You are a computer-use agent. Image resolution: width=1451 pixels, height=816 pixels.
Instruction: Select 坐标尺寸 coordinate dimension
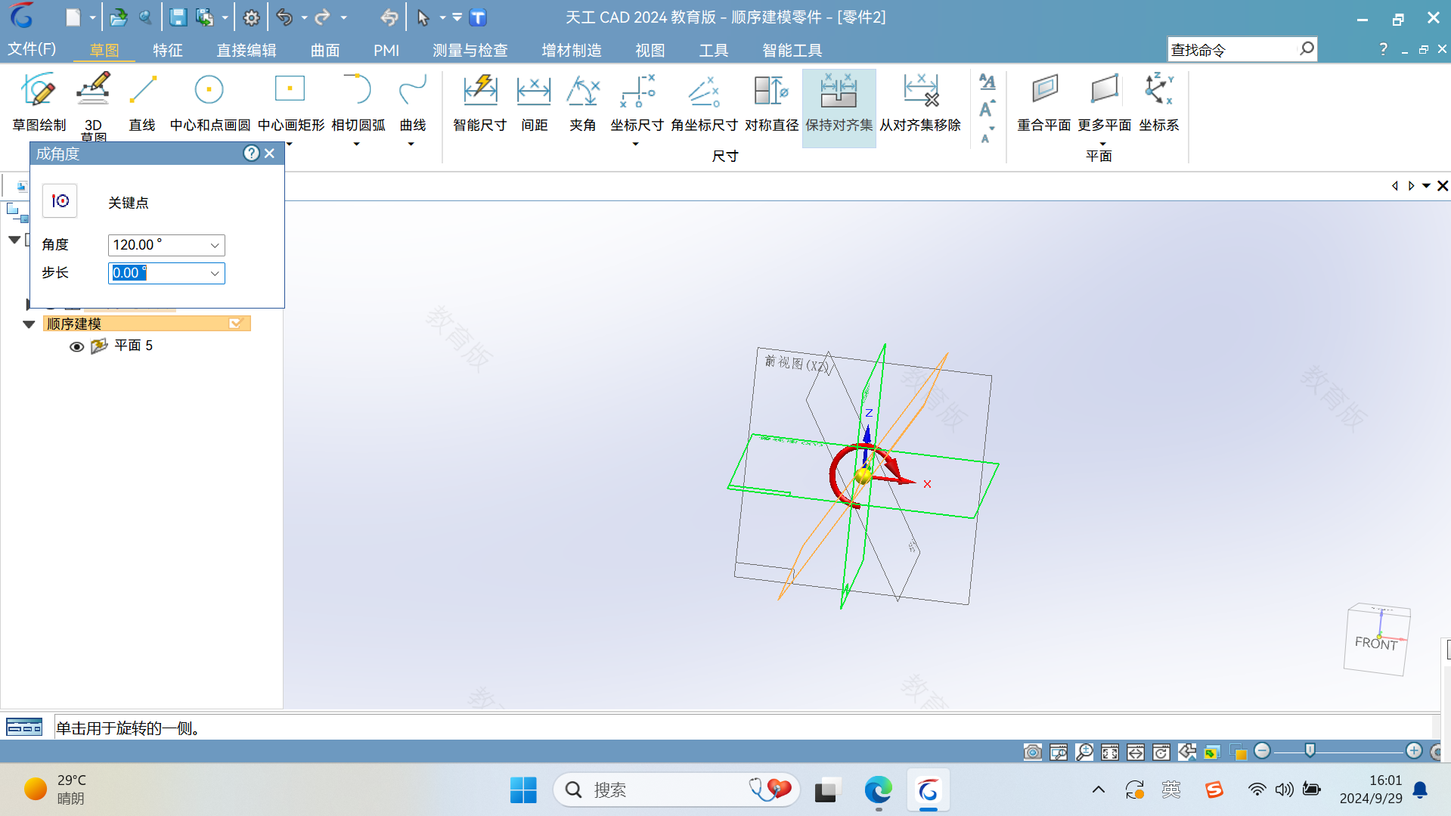(637, 103)
